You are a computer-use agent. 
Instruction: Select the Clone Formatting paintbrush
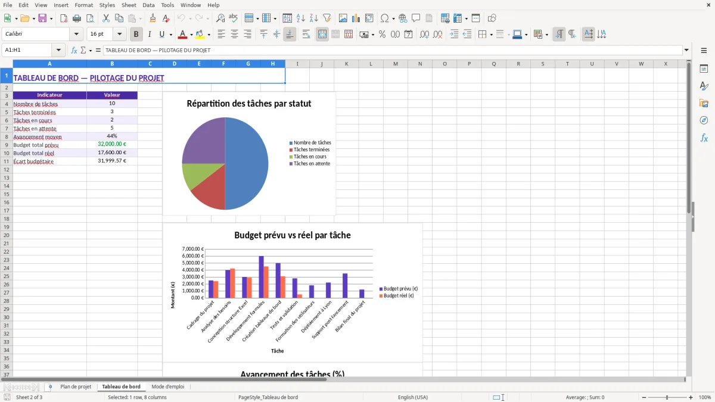pos(153,18)
